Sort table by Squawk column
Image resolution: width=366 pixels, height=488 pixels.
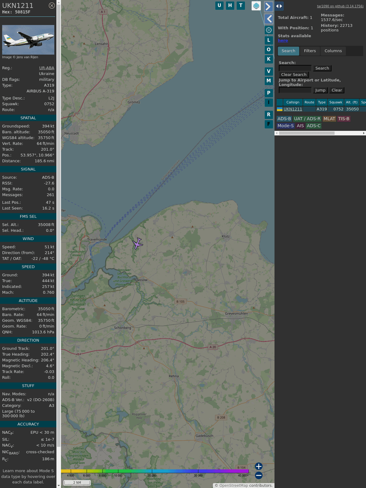(336, 102)
